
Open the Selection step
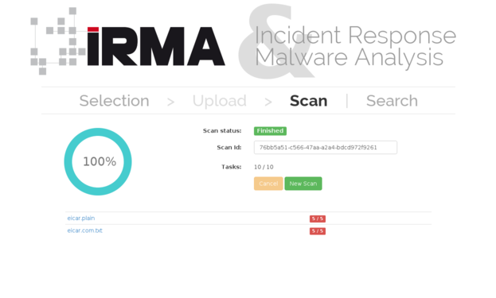[x=114, y=101]
